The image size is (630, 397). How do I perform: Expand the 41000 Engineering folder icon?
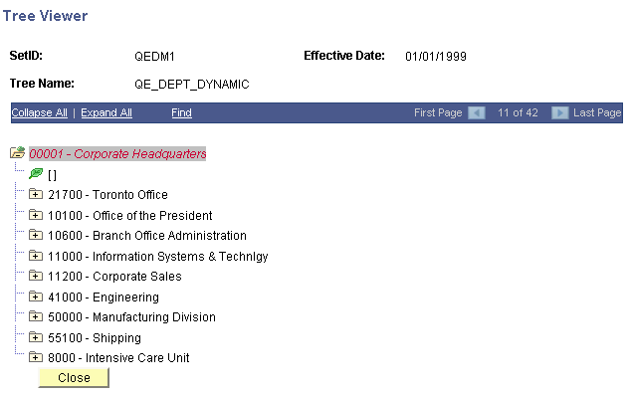coord(36,297)
